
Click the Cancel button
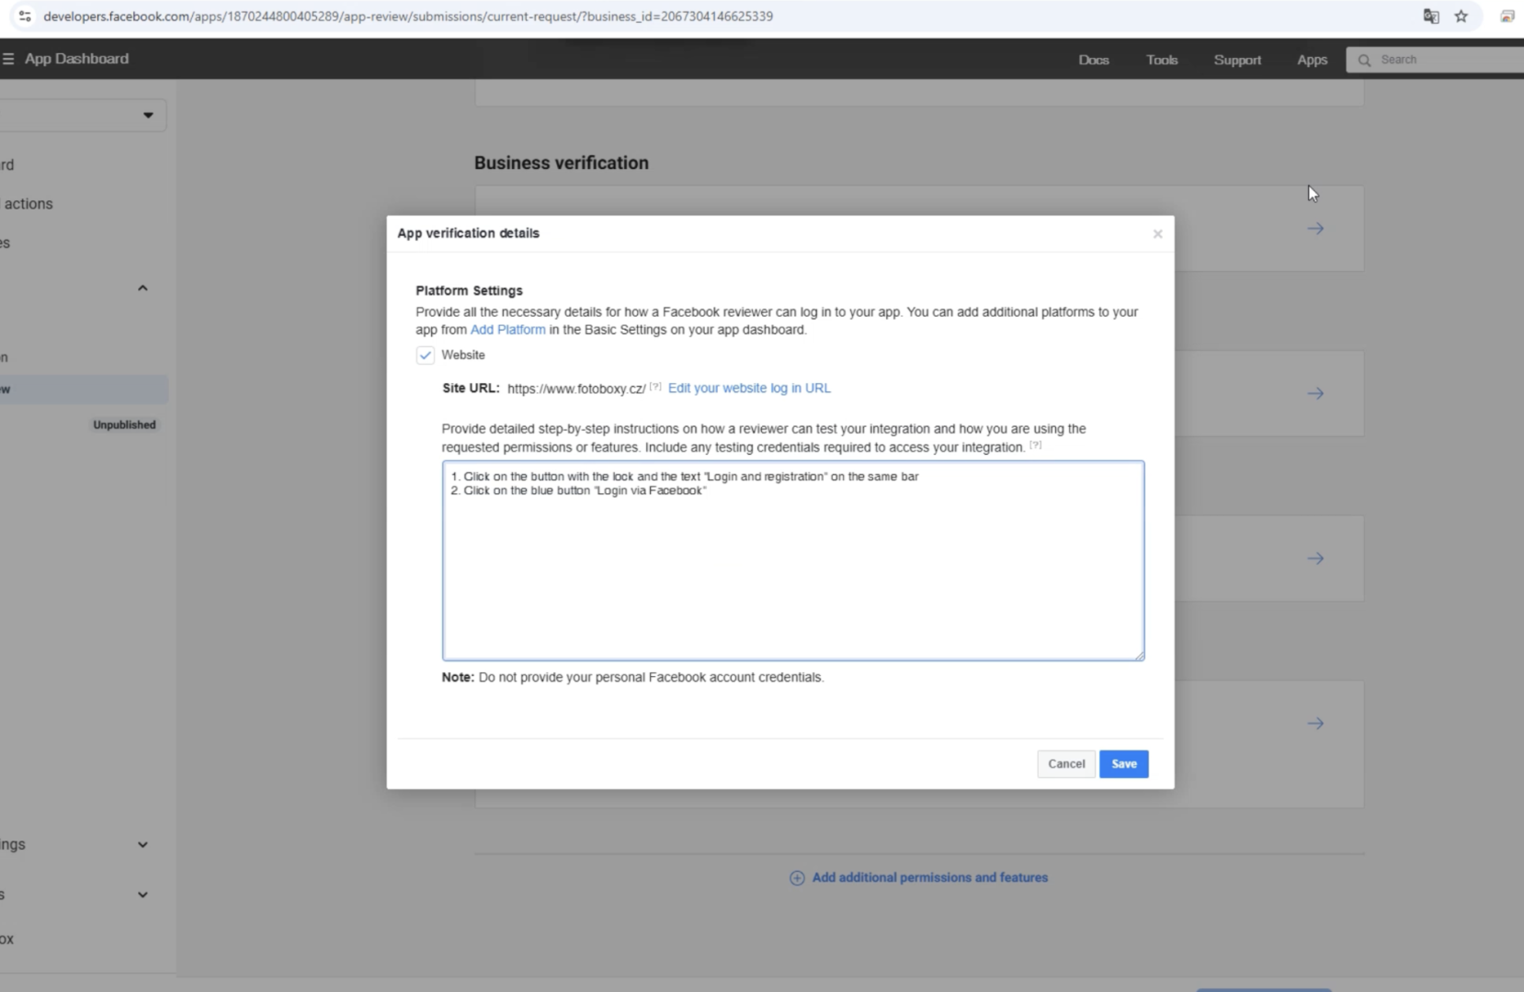coord(1066,764)
